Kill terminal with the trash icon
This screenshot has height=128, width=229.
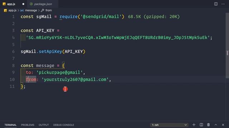point(208,125)
